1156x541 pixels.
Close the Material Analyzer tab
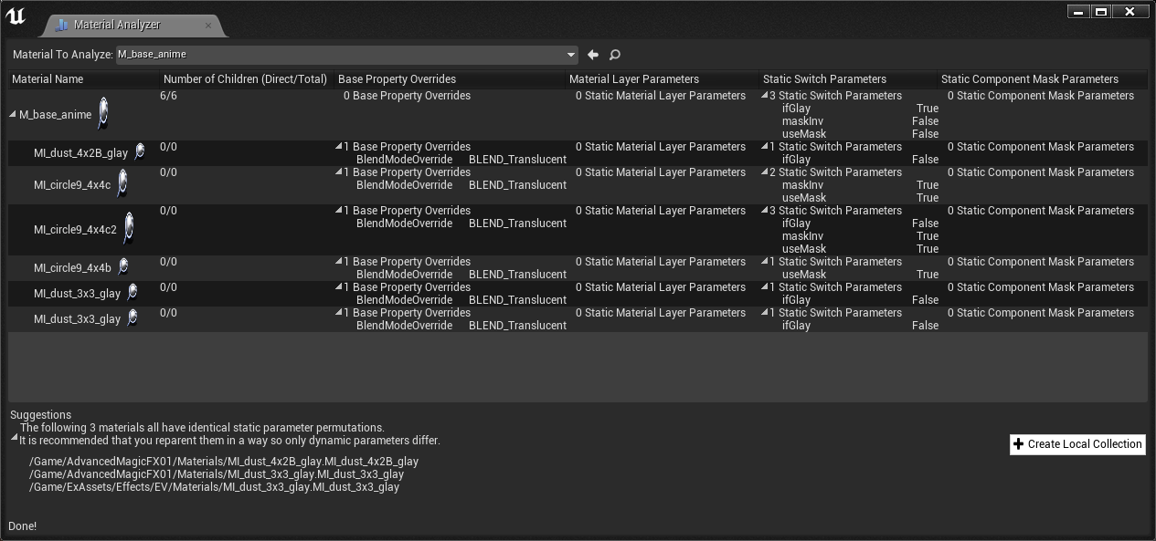click(207, 26)
